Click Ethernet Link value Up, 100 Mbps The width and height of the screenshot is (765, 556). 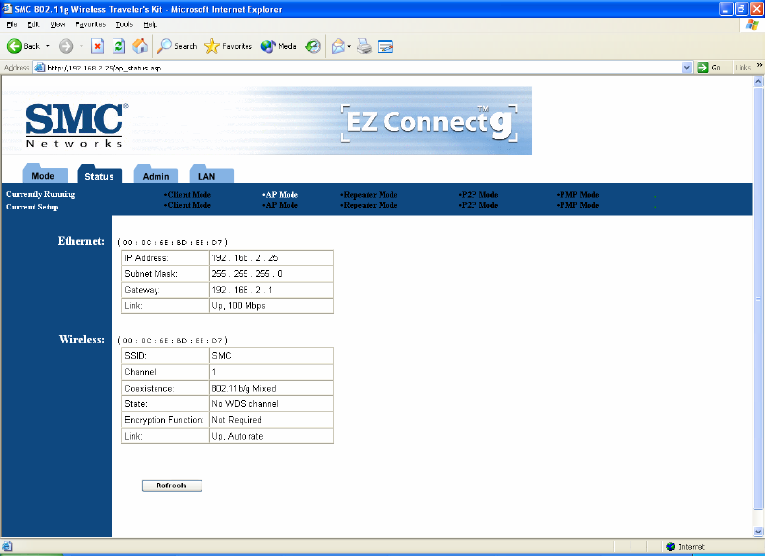(239, 306)
